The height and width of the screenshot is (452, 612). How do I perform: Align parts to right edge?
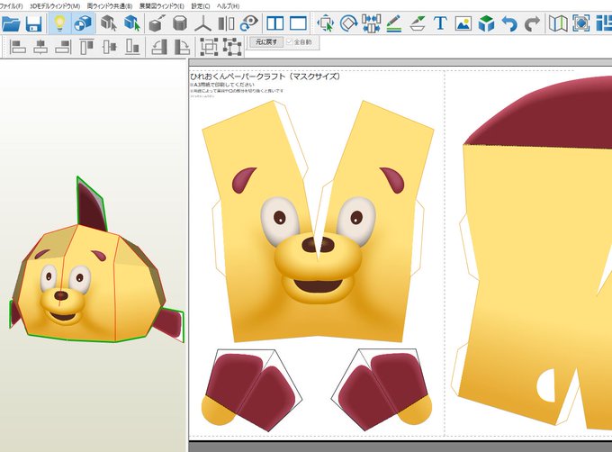coord(63,47)
